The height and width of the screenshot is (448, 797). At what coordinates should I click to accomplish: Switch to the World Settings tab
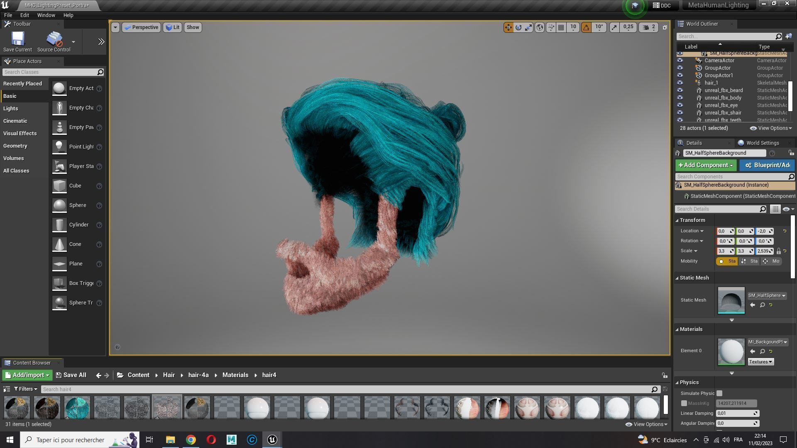[762, 143]
